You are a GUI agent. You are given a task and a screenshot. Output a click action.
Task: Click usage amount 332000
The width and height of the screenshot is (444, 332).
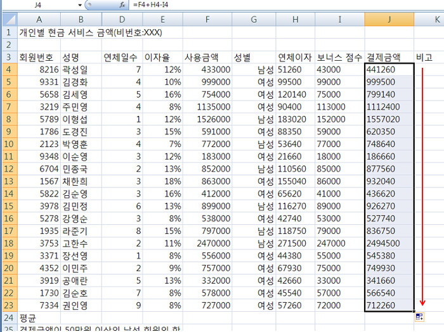click(x=207, y=281)
